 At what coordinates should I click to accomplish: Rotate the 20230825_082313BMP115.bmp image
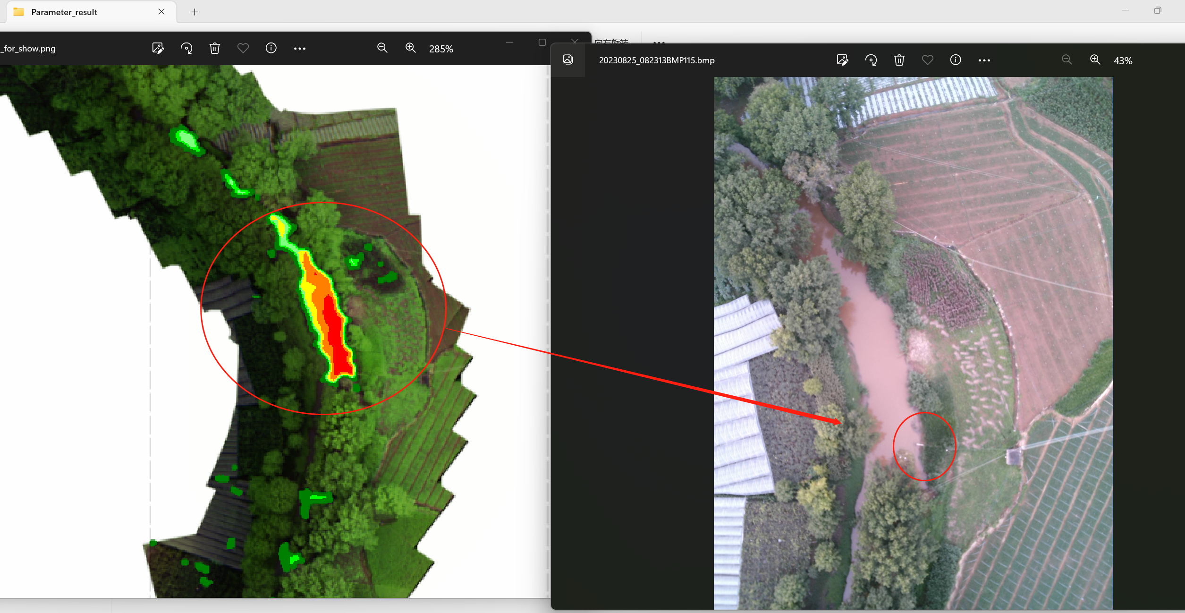[x=871, y=60]
